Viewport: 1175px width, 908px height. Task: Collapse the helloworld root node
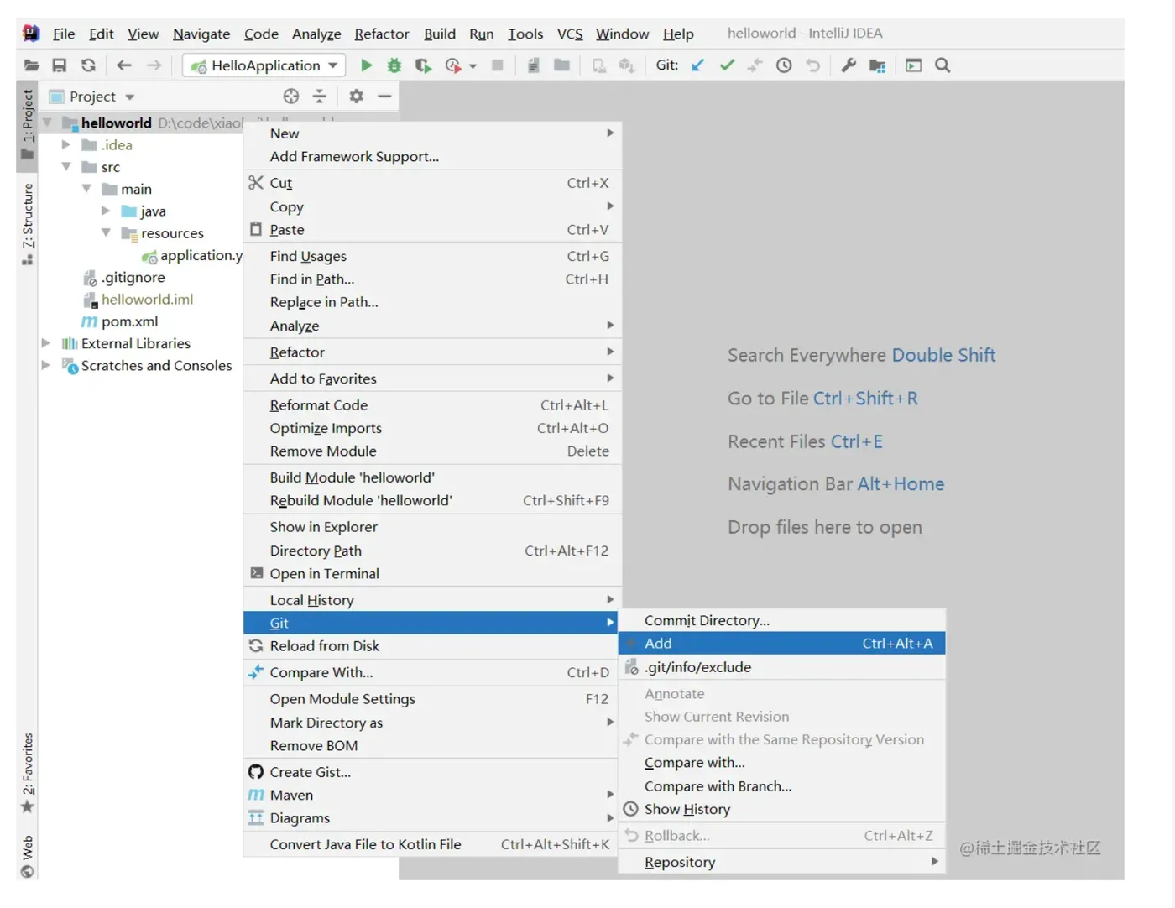point(47,123)
